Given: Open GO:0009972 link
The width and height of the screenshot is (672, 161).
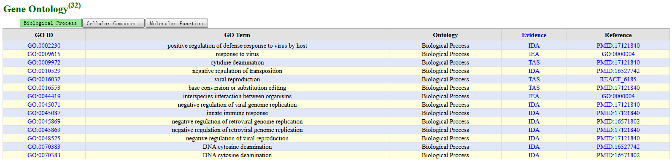Looking at the screenshot, I should [x=44, y=62].
